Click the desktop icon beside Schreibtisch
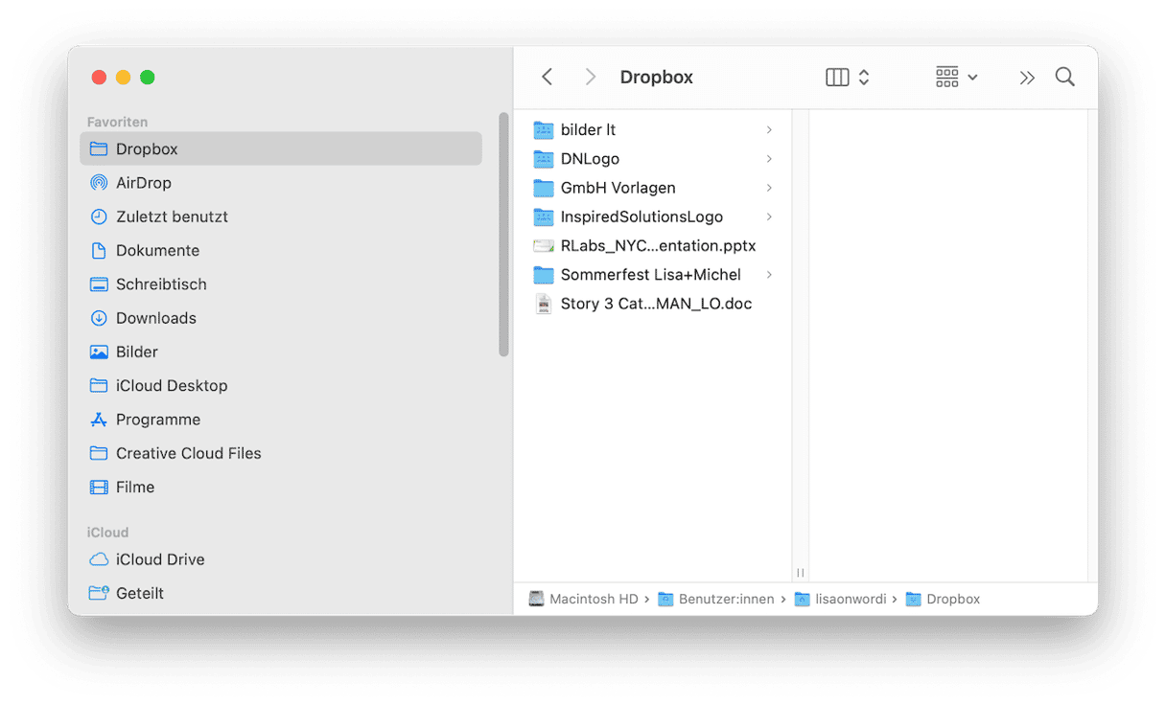Screen dimensions: 1166x705 click(x=98, y=284)
